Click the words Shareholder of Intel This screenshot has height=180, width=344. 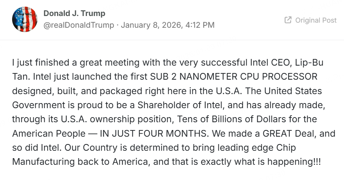click(180, 105)
